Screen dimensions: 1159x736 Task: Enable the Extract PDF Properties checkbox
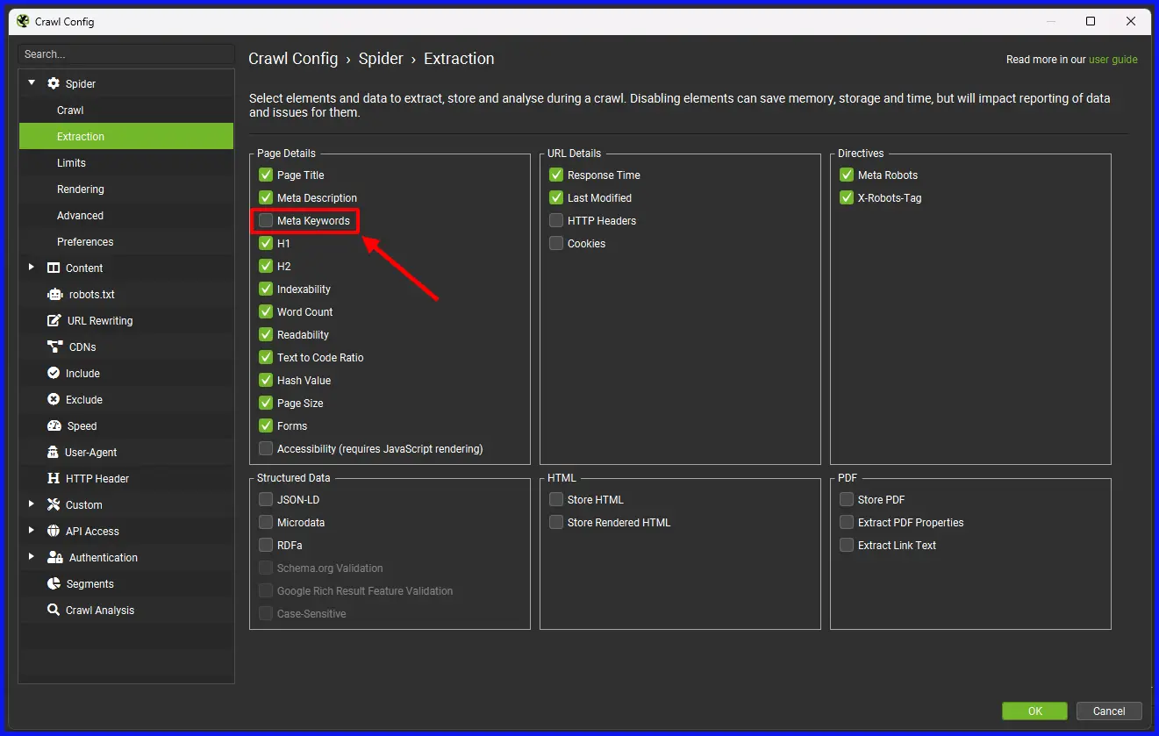pyautogui.click(x=847, y=522)
